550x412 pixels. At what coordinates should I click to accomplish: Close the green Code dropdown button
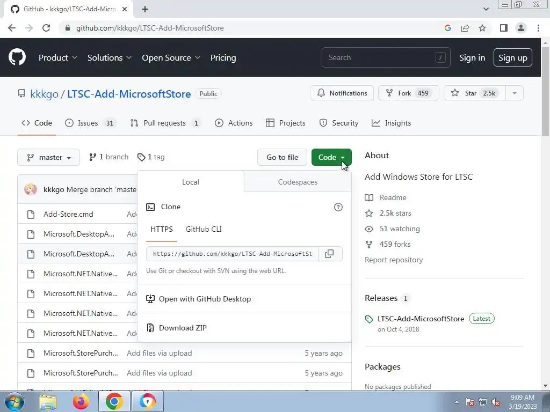[331, 158]
